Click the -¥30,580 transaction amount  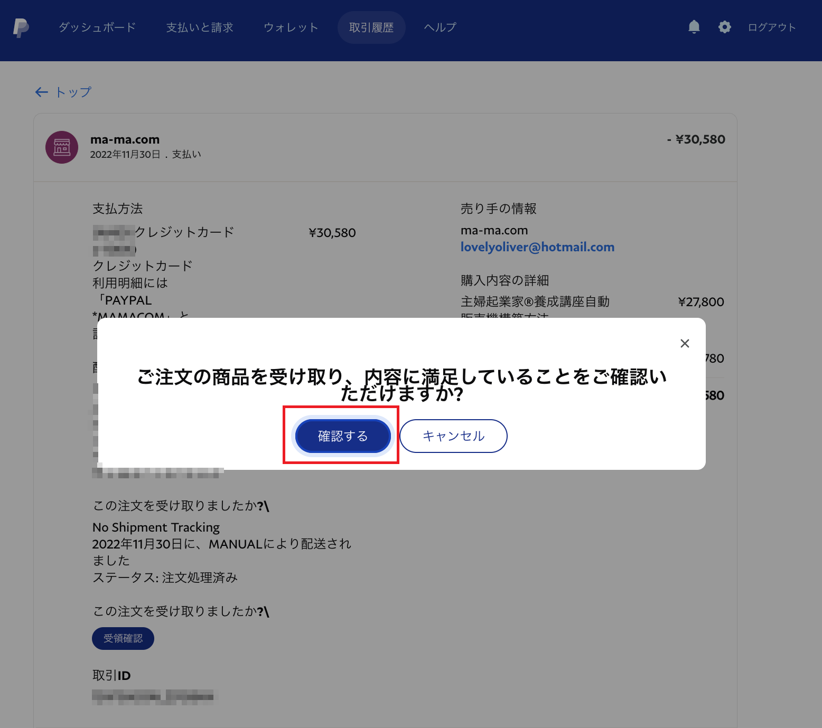point(696,139)
